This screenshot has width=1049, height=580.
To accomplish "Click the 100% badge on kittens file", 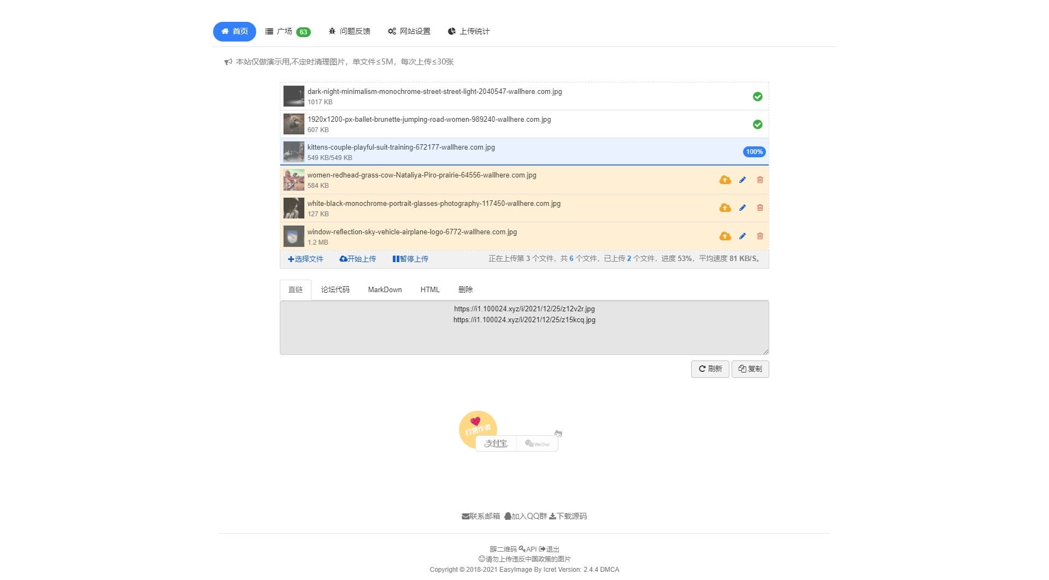I will point(754,152).
